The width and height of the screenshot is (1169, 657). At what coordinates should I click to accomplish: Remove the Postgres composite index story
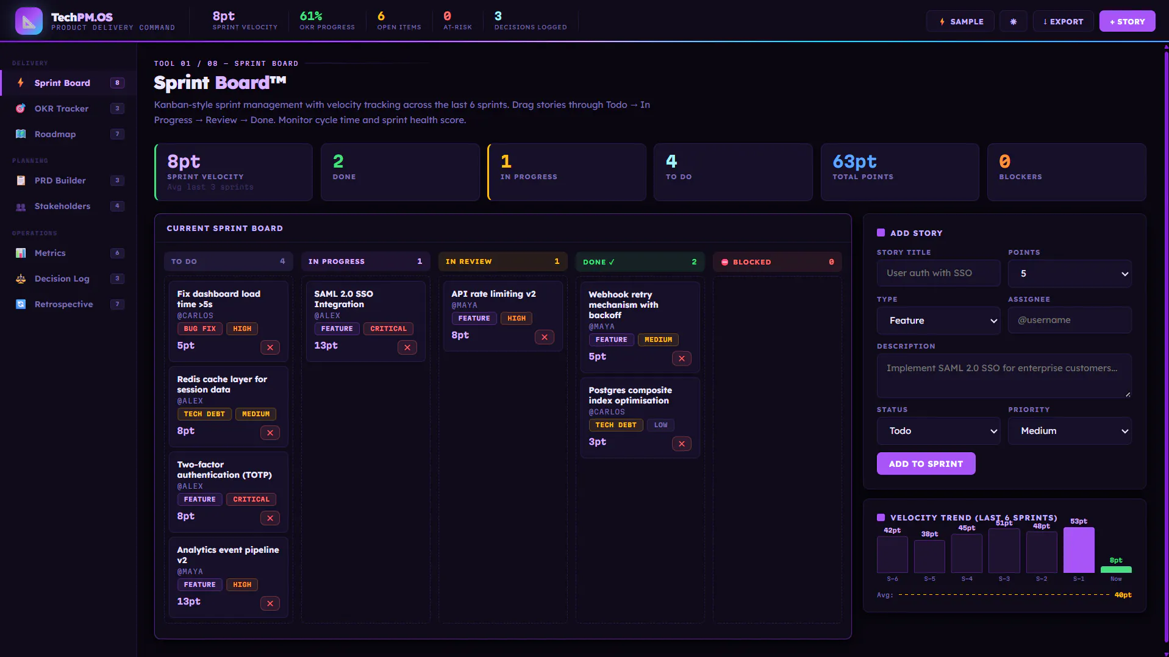(682, 444)
